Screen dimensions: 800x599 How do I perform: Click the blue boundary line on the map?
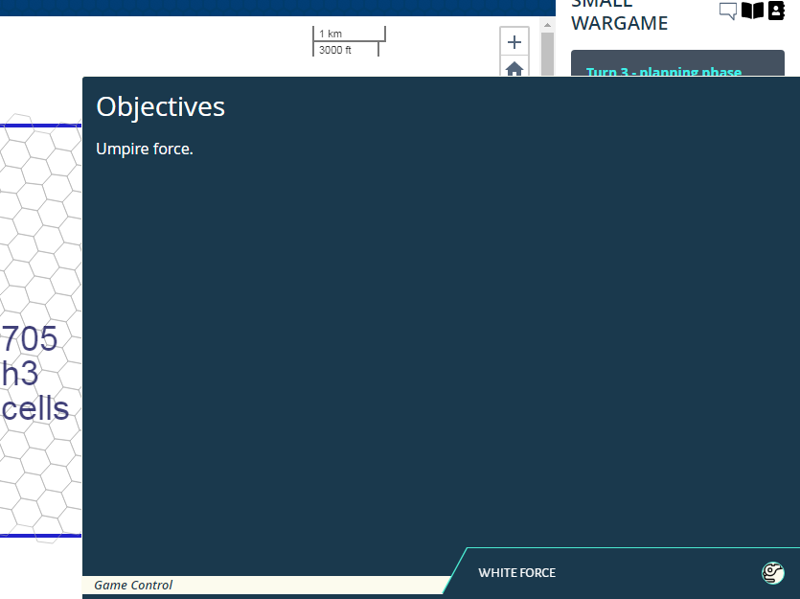click(40, 125)
